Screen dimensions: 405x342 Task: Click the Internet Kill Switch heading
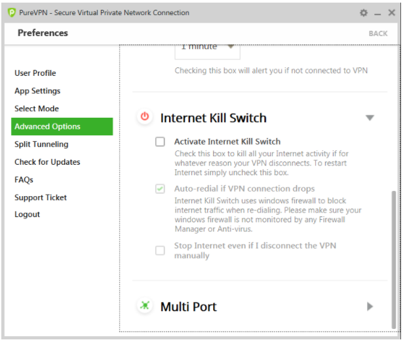tap(214, 118)
